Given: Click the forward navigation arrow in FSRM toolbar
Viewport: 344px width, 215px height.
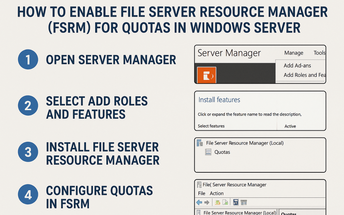Looking at the screenshot, I should point(206,202).
